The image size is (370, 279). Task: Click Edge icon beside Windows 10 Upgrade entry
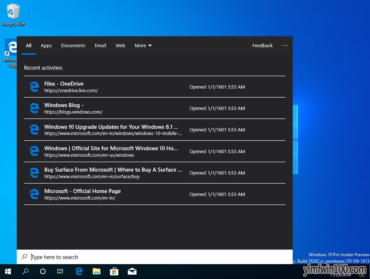pos(34,130)
